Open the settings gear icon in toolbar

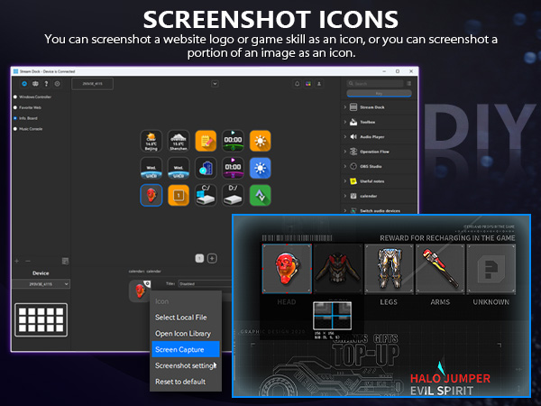tap(58, 84)
